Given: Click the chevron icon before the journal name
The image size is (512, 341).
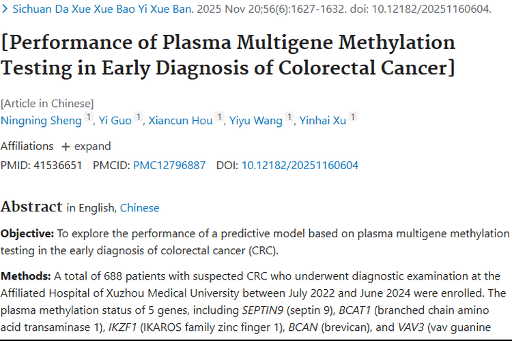Looking at the screenshot, I should (5, 9).
